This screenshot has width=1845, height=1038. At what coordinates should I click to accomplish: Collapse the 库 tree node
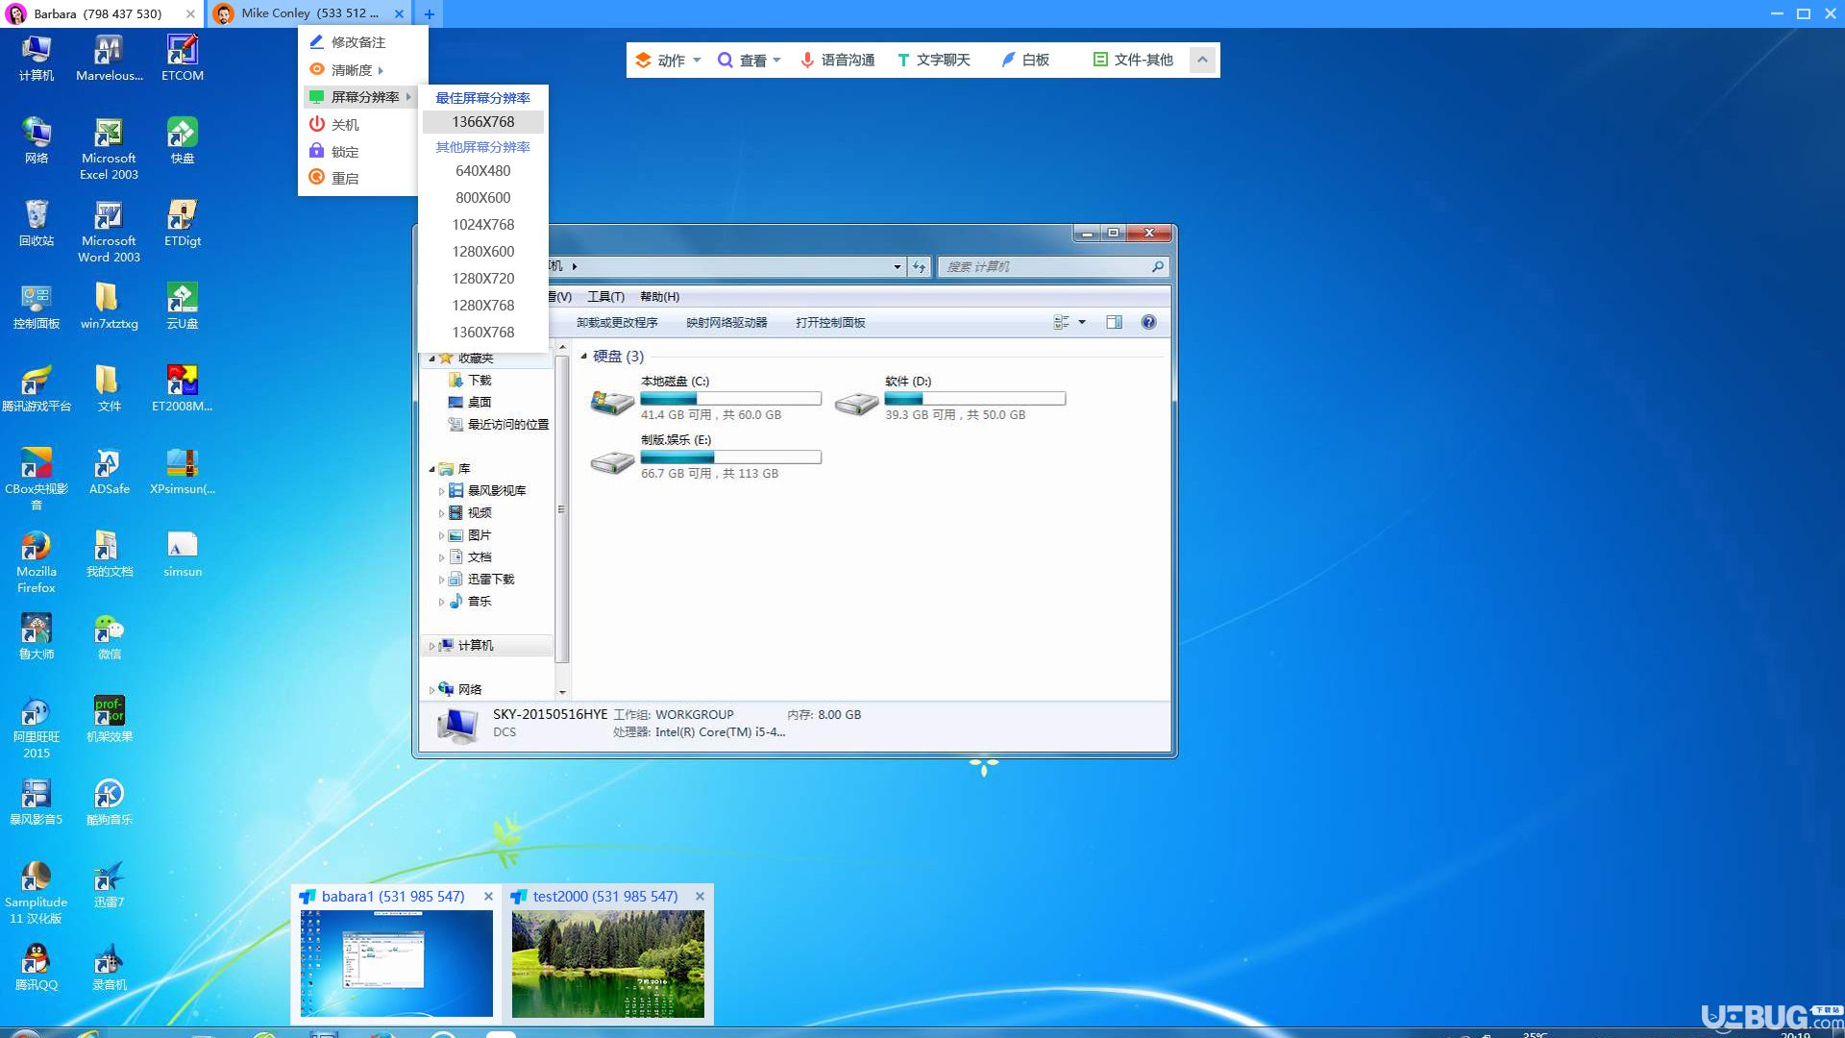tap(431, 469)
